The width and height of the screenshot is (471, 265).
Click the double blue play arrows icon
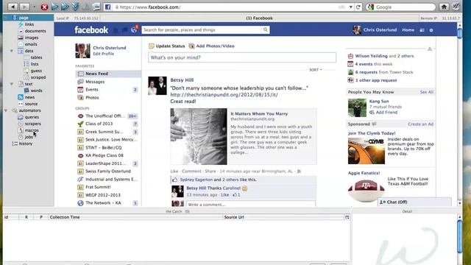(x=65, y=7)
